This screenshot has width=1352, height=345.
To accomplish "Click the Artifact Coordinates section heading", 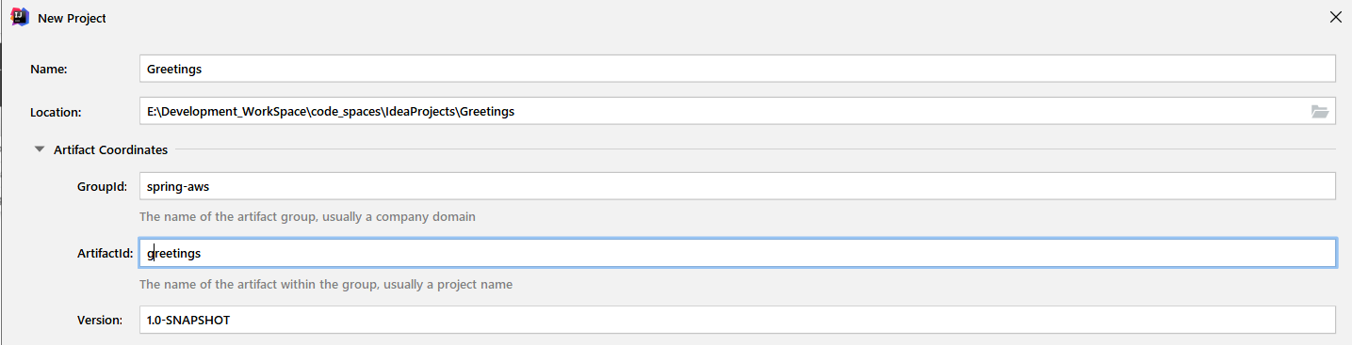I will pos(111,149).
